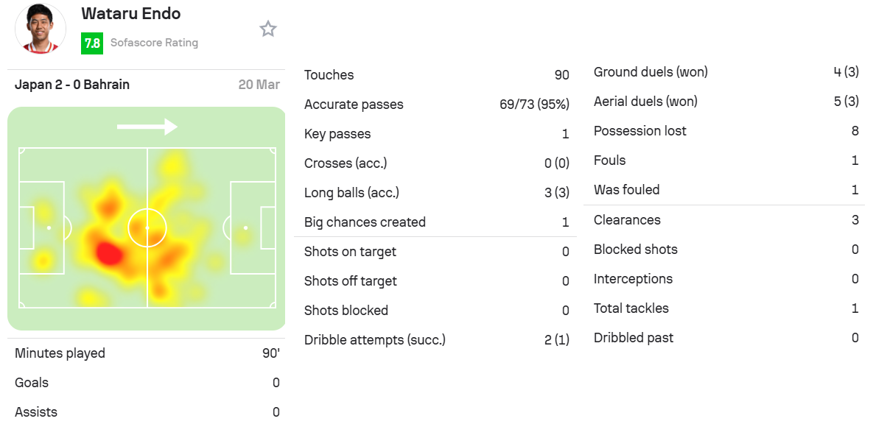
Task: Click the favorite star icon
Action: (x=268, y=29)
